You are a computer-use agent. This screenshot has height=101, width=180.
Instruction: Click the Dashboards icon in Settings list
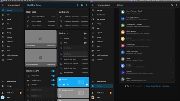123,45
